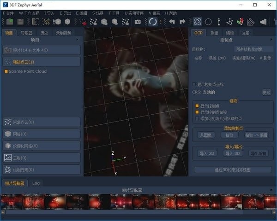
Task: Open the W 工作流程 menu
Action: 30,13
